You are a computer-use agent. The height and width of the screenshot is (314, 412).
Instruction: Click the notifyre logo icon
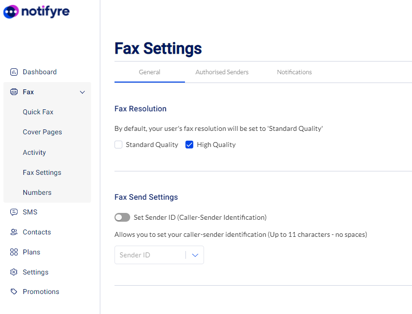[11, 12]
